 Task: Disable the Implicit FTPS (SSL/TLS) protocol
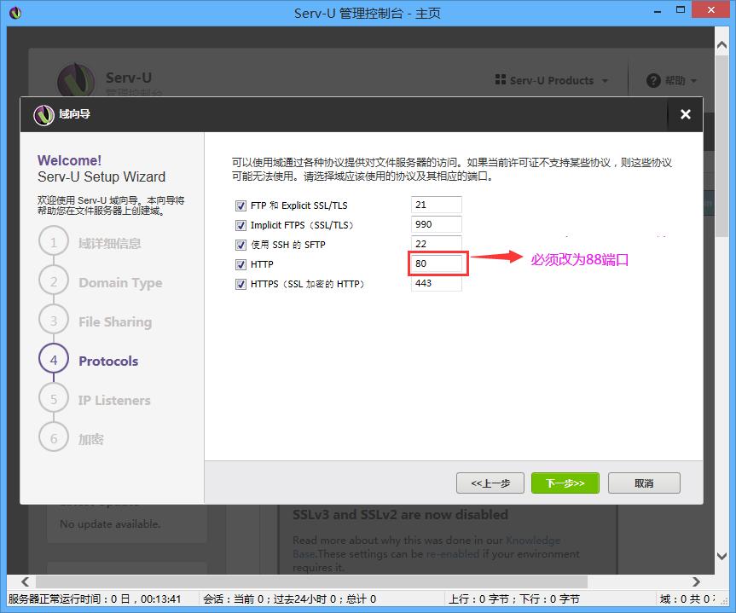[241, 224]
